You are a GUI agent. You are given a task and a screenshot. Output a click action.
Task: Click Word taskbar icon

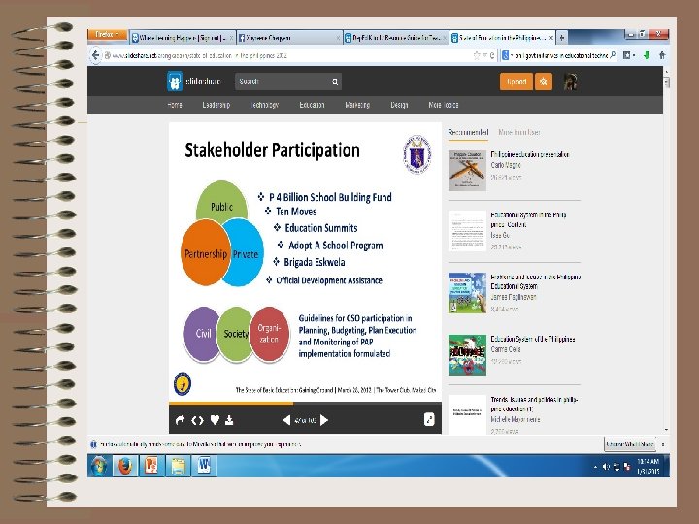pos(204,466)
